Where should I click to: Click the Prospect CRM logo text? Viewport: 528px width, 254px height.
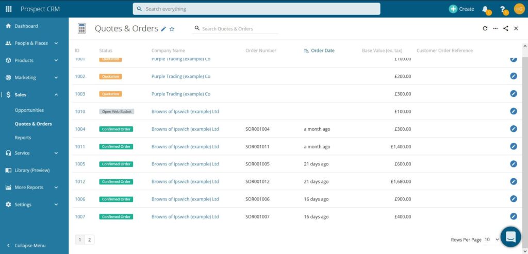[40, 9]
